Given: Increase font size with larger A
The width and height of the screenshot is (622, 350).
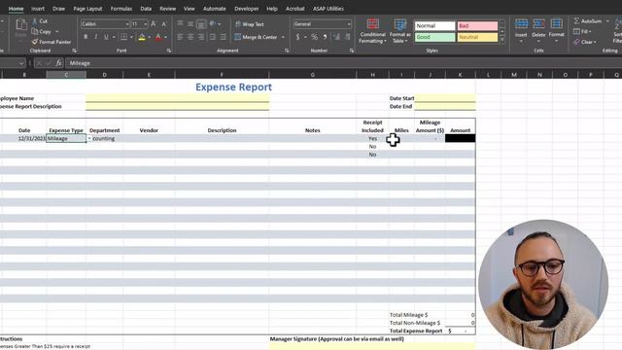Looking at the screenshot, I should 154,24.
